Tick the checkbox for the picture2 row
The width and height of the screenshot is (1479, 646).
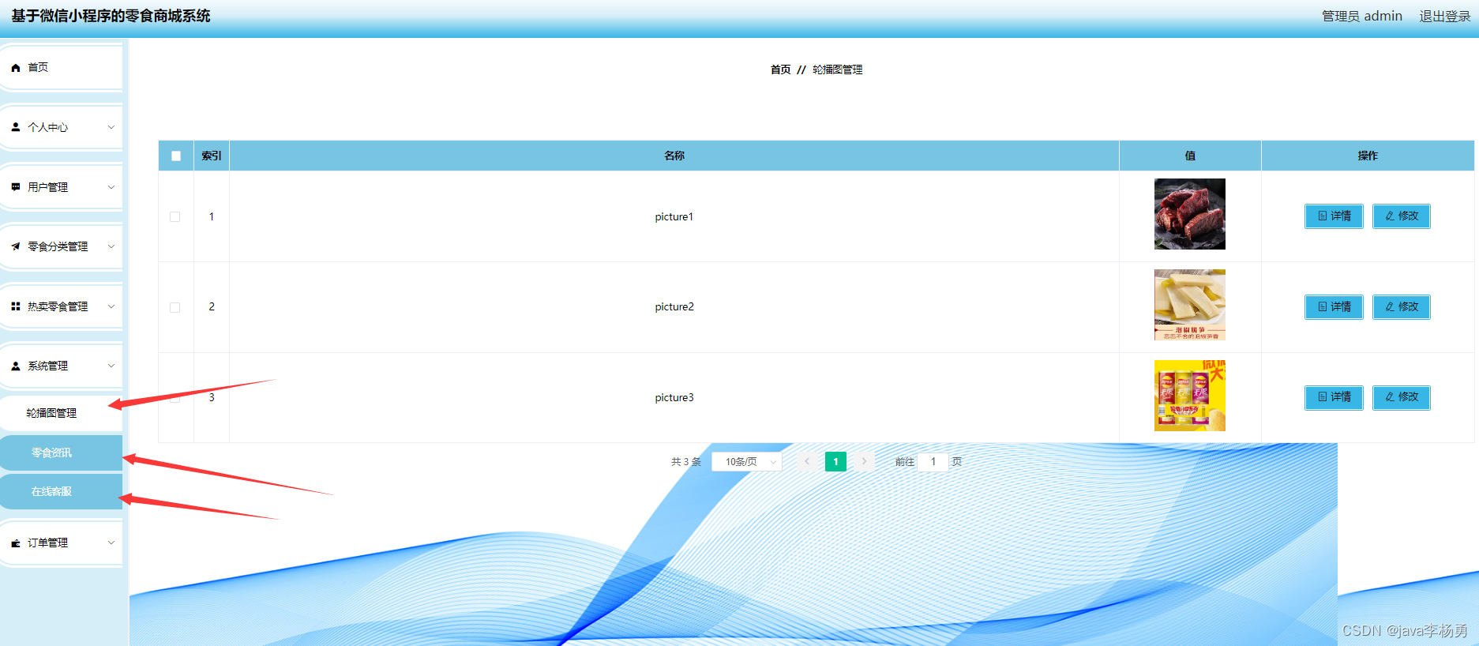pyautogui.click(x=175, y=307)
